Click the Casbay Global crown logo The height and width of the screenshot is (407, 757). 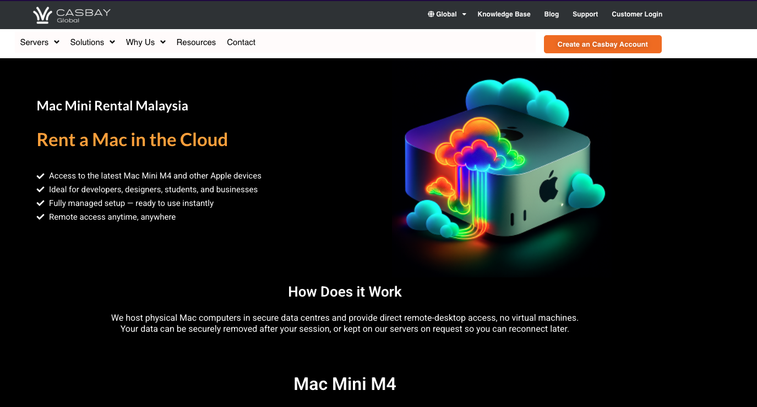[x=72, y=15]
